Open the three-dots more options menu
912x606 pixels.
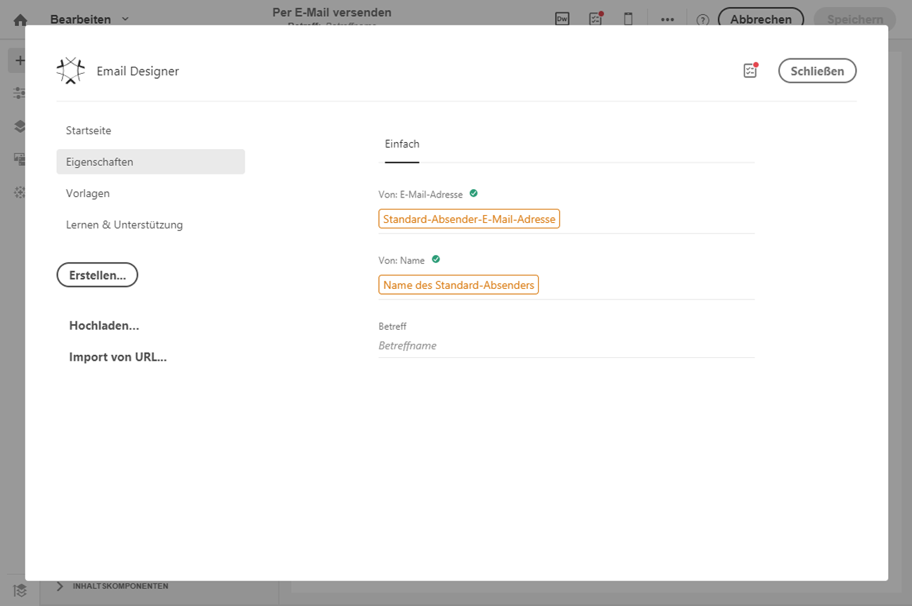pos(667,20)
